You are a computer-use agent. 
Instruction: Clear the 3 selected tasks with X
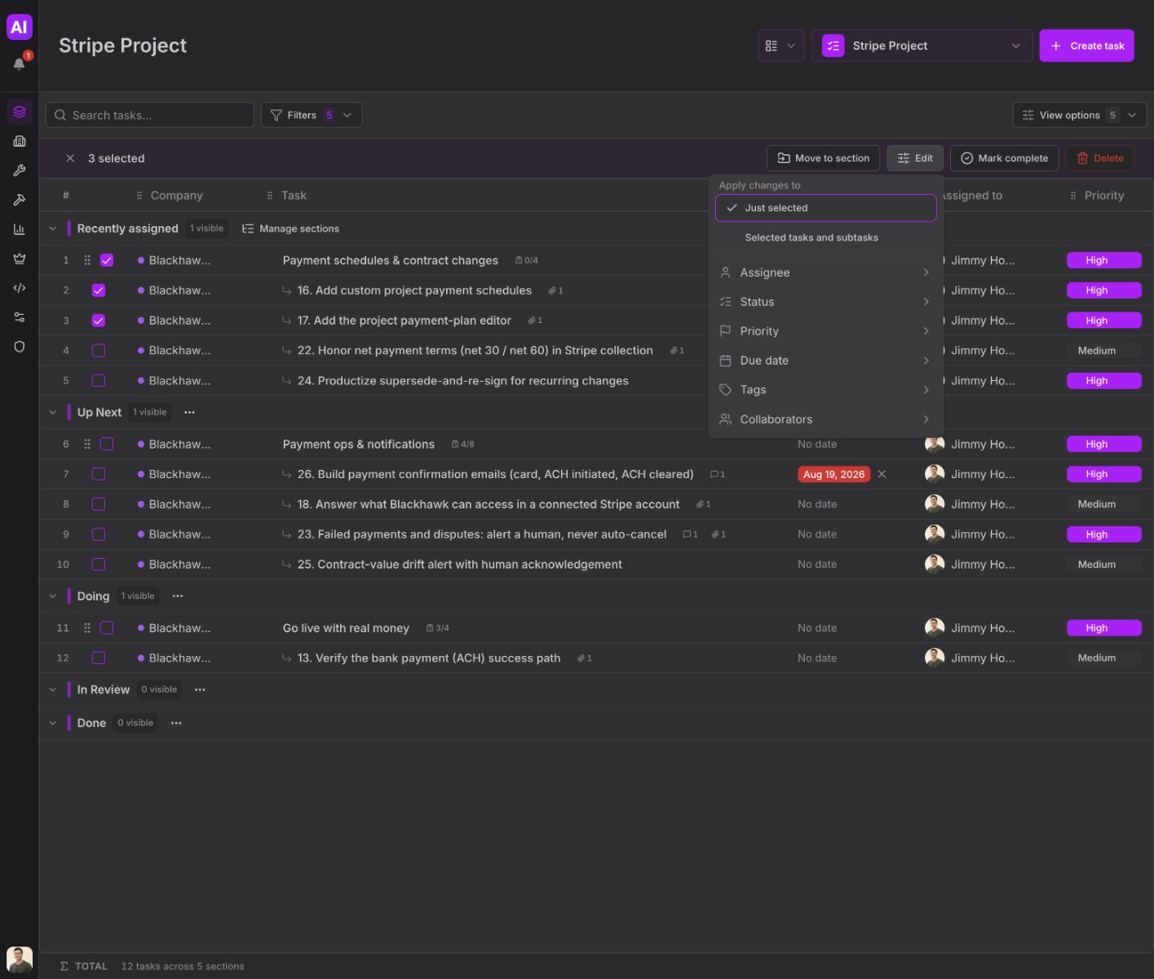70,158
